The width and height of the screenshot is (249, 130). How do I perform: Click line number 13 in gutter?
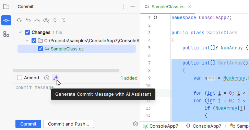pyautogui.click(x=148, y=108)
